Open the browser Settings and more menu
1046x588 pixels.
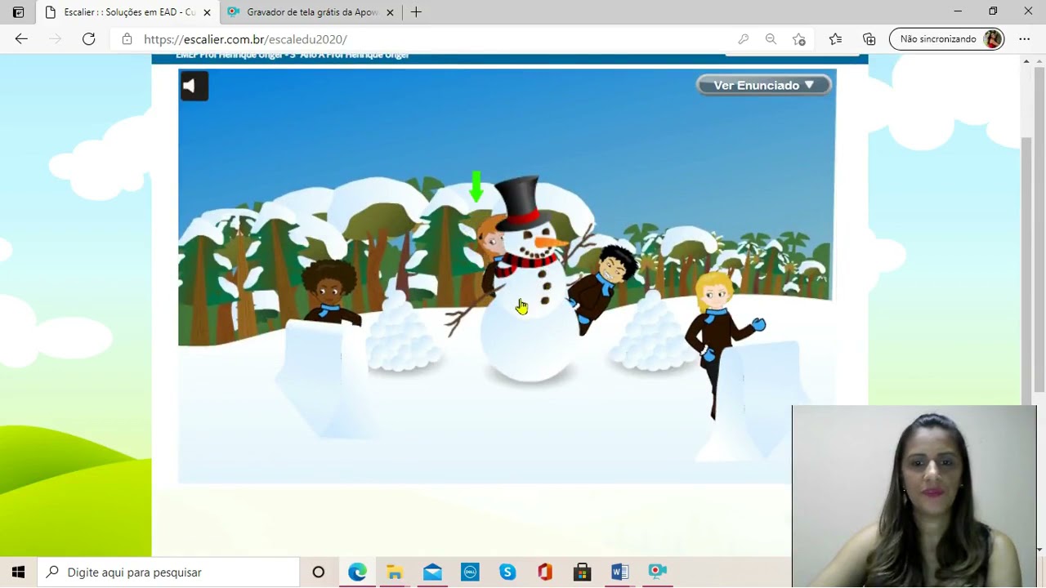click(x=1025, y=39)
